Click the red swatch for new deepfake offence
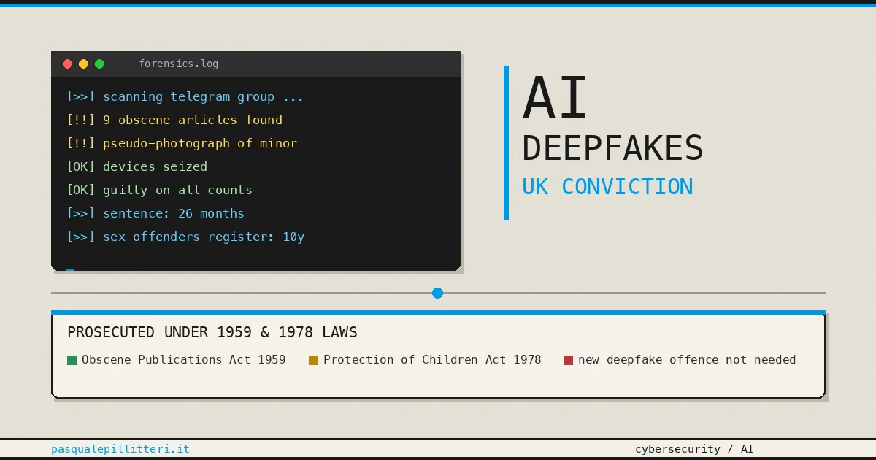Image resolution: width=876 pixels, height=460 pixels. tap(568, 360)
